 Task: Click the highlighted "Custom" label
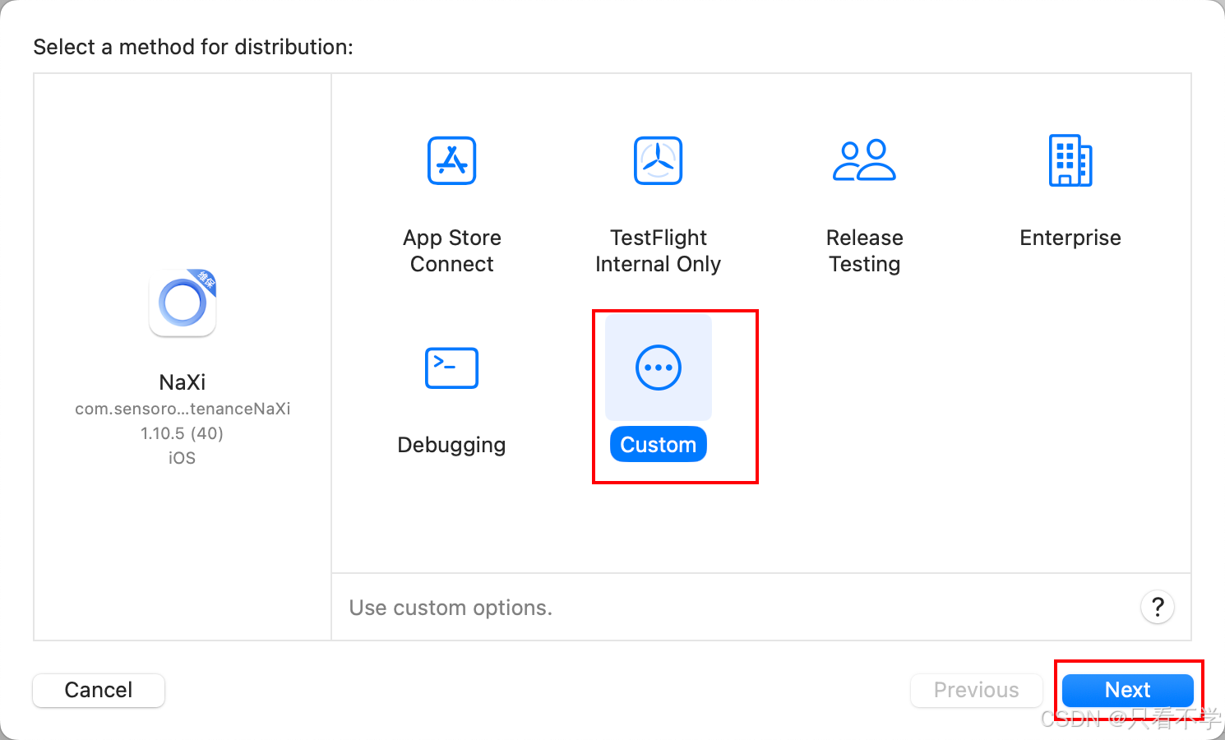click(x=658, y=444)
